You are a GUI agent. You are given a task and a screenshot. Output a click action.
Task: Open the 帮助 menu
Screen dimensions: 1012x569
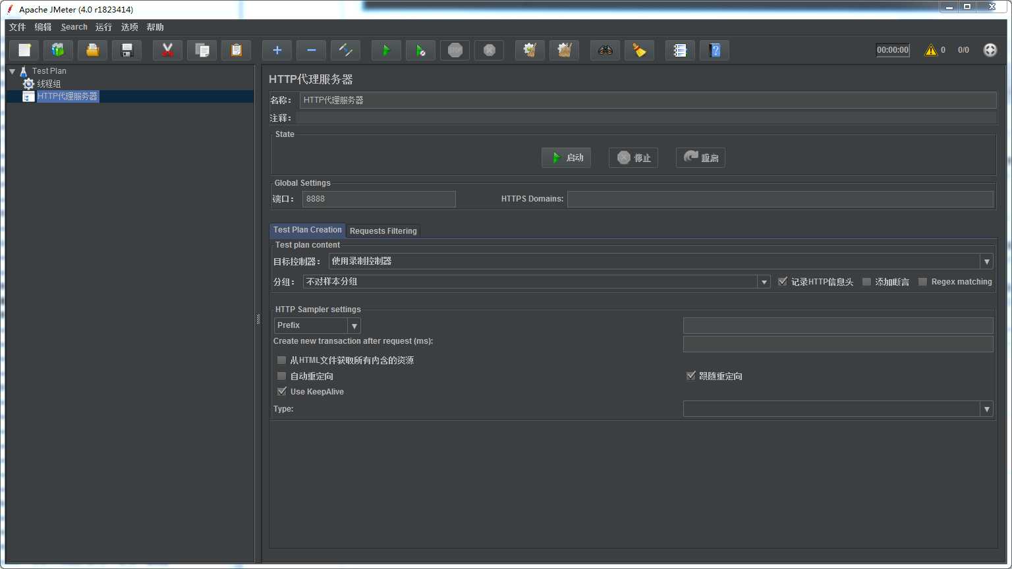click(155, 27)
